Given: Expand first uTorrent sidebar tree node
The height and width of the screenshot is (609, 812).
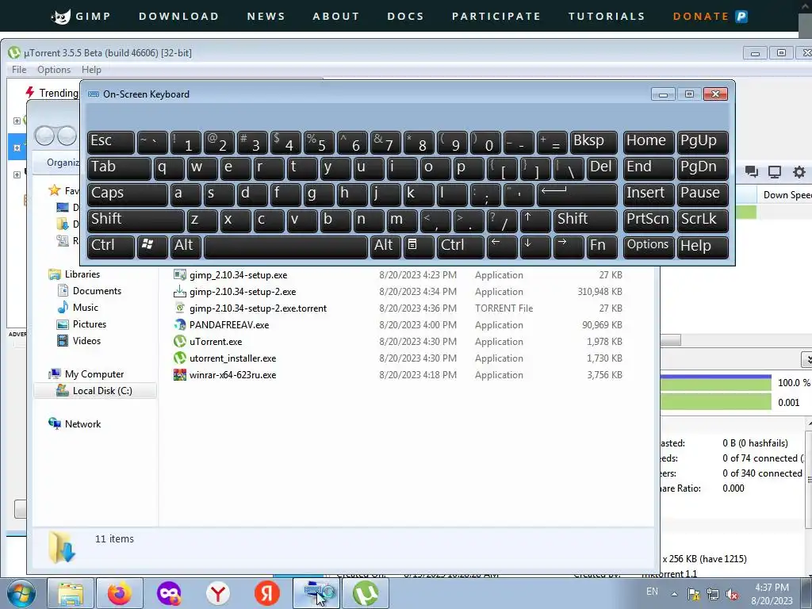Looking at the screenshot, I should [17, 121].
